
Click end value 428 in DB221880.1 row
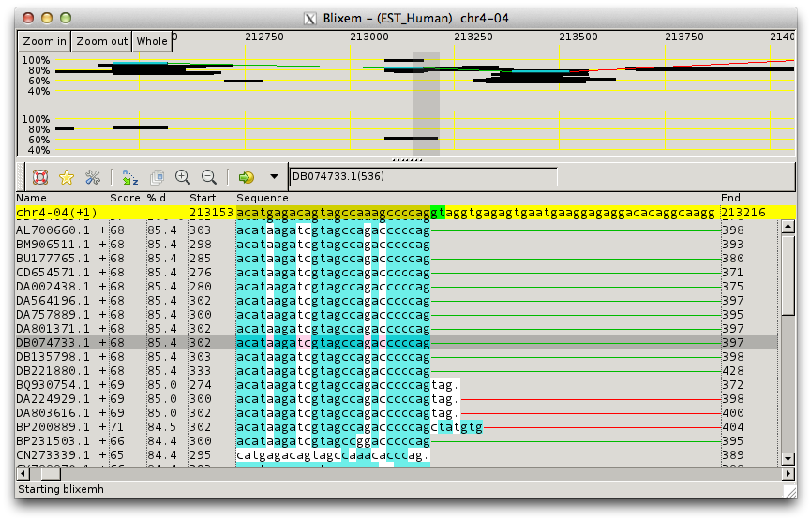[x=733, y=371]
